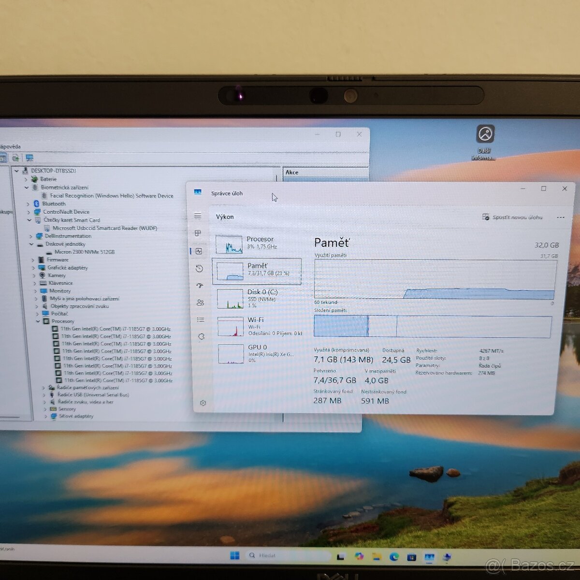
Task: Open the three-dot menu in Správce úloh
Action: [x=560, y=217]
